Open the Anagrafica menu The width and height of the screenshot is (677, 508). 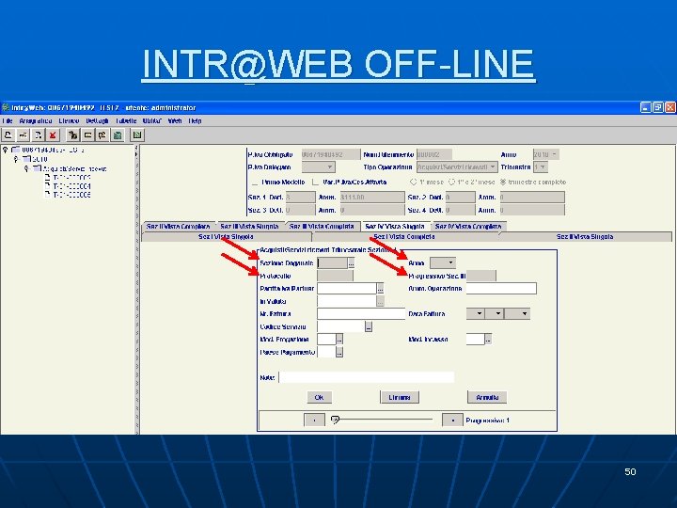click(x=36, y=121)
